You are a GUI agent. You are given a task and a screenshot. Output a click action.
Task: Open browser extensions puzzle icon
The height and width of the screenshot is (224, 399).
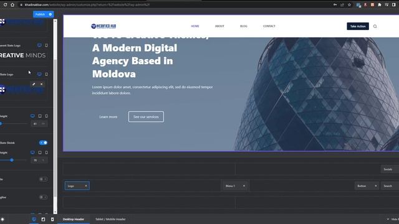click(380, 4)
